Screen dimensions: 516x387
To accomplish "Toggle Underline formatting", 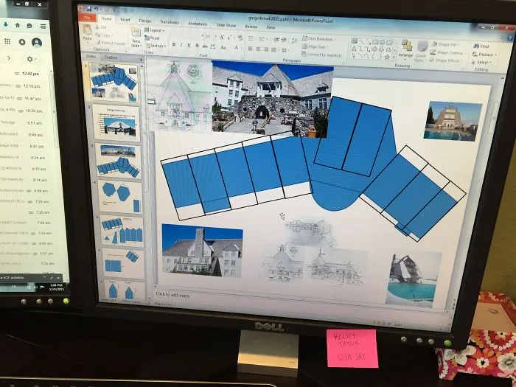I will tap(189, 46).
